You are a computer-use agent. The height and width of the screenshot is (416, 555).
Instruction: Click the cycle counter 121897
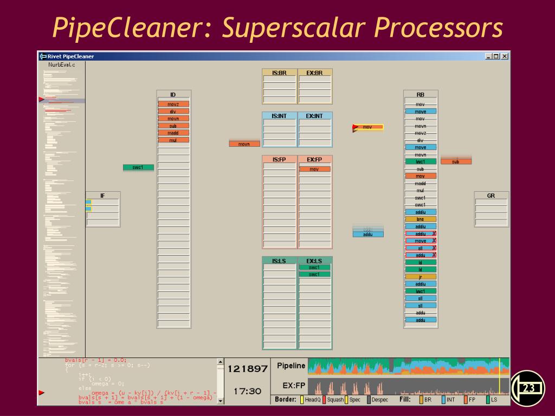pyautogui.click(x=247, y=369)
